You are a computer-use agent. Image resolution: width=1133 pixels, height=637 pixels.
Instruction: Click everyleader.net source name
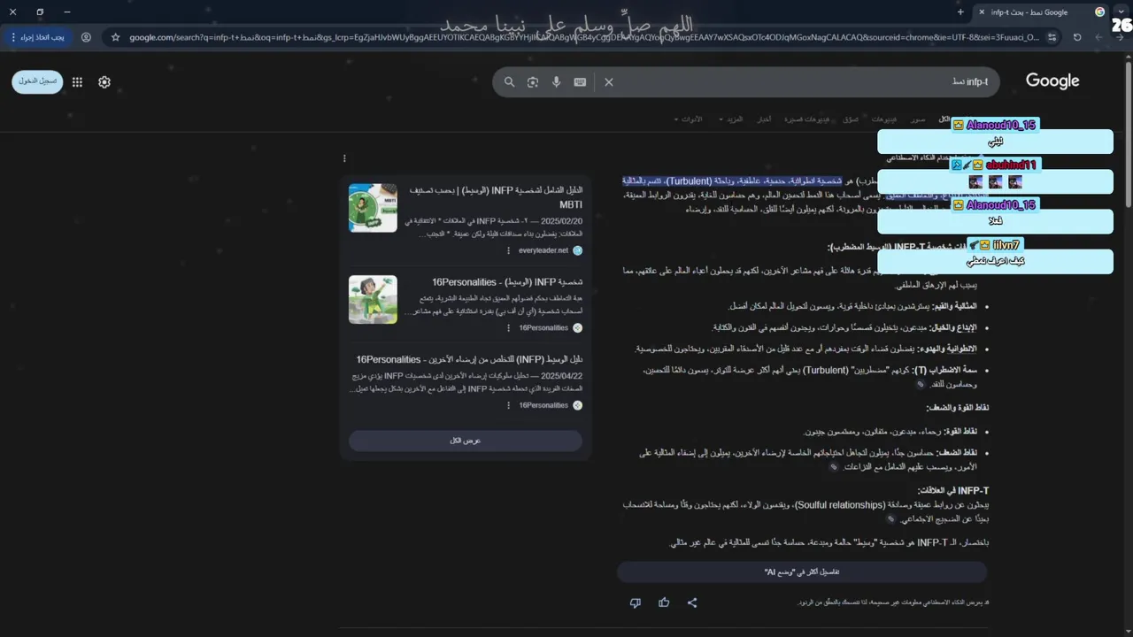[x=543, y=250]
